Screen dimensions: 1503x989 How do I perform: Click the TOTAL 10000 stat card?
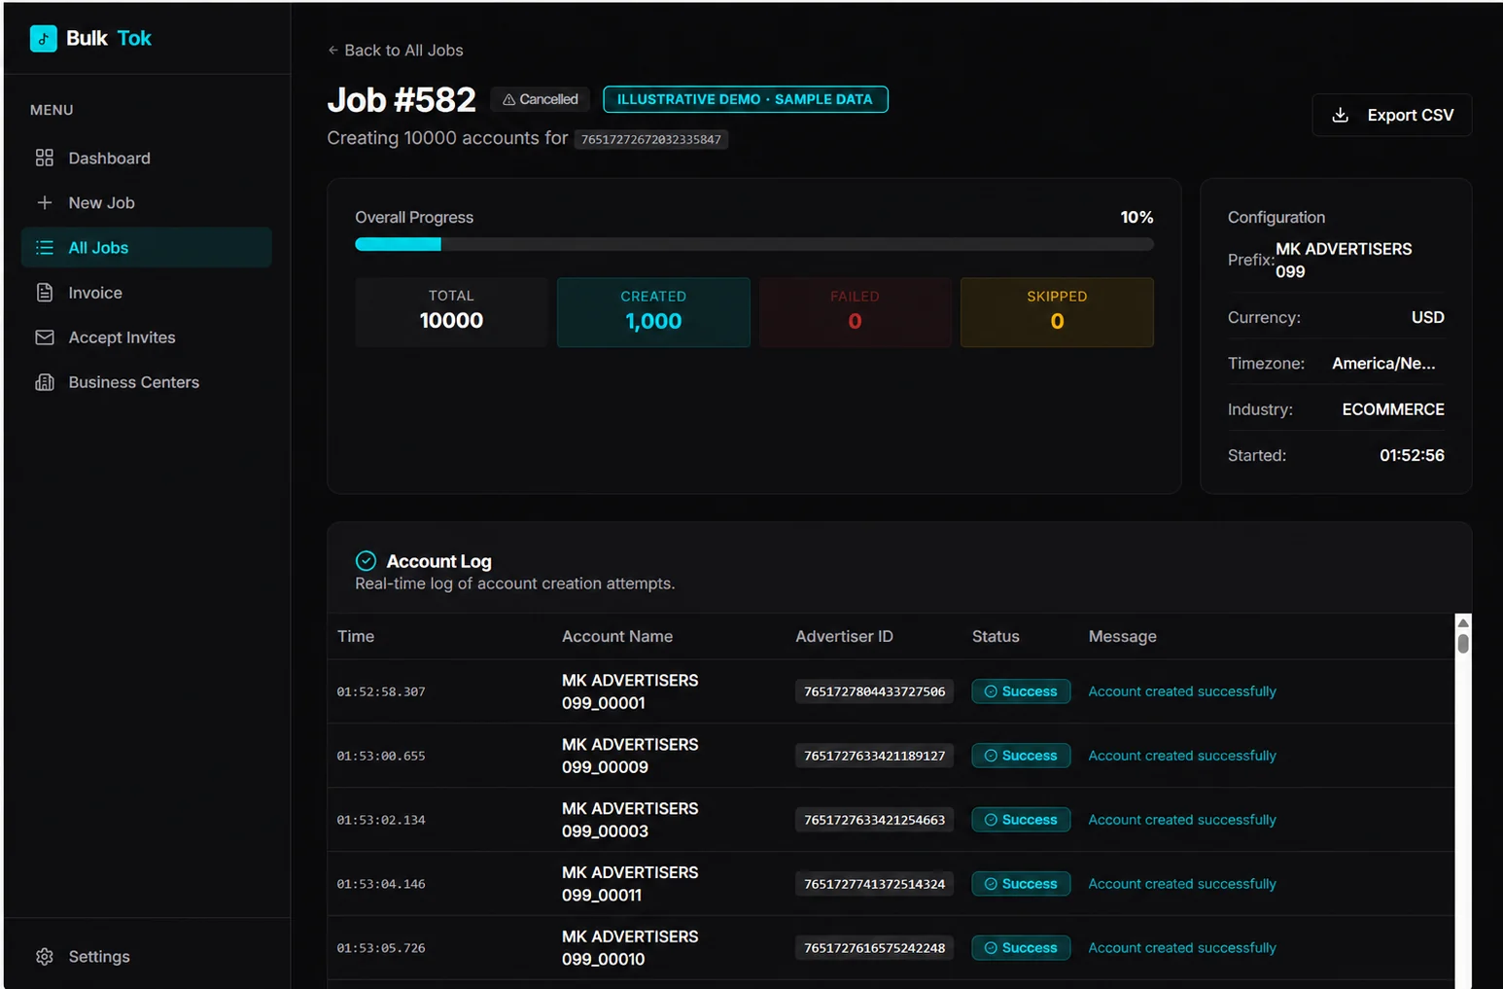tap(451, 312)
